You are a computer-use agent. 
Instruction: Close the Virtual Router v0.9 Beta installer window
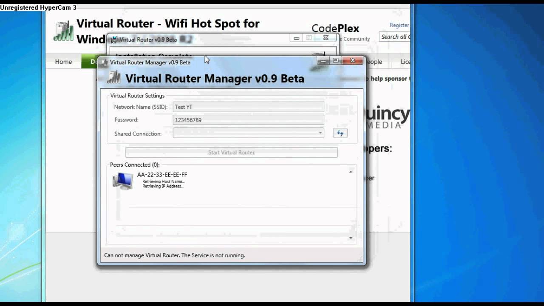point(326,38)
